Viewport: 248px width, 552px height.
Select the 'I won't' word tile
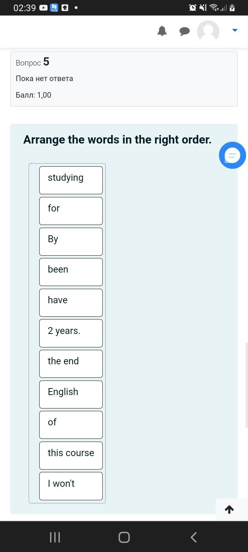[71, 486]
